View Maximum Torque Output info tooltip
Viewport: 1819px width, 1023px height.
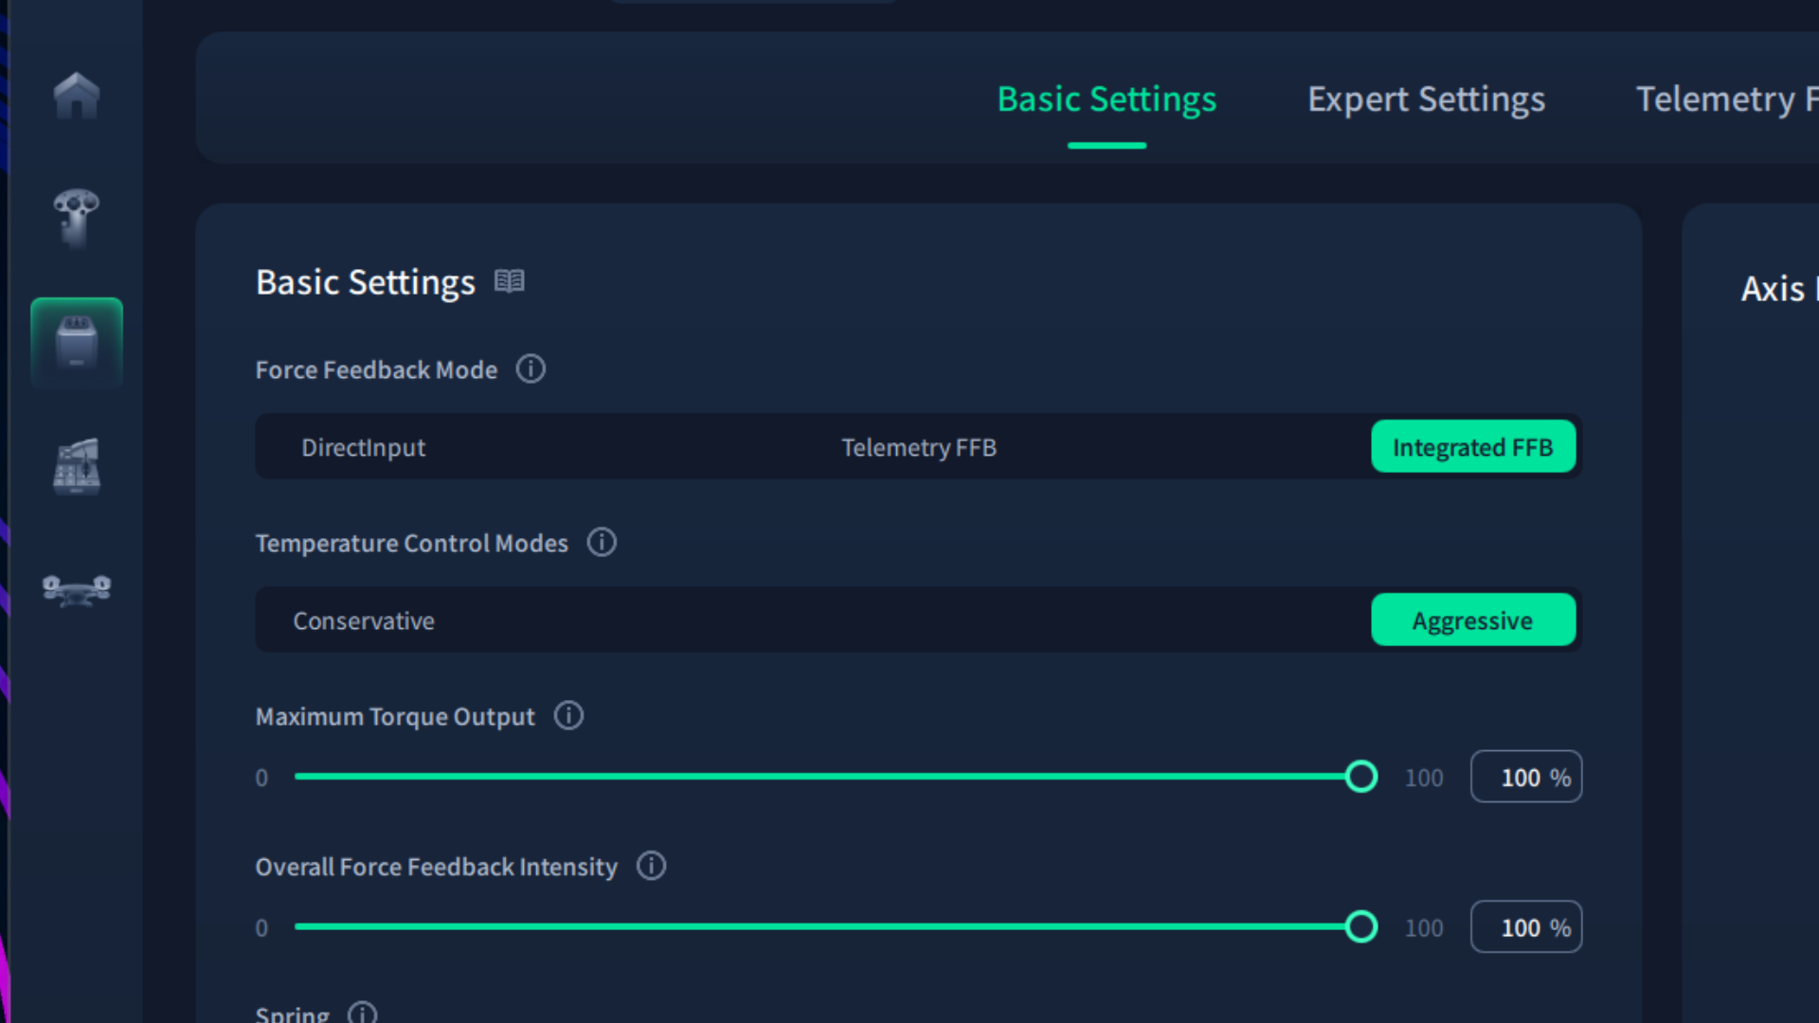coord(568,716)
